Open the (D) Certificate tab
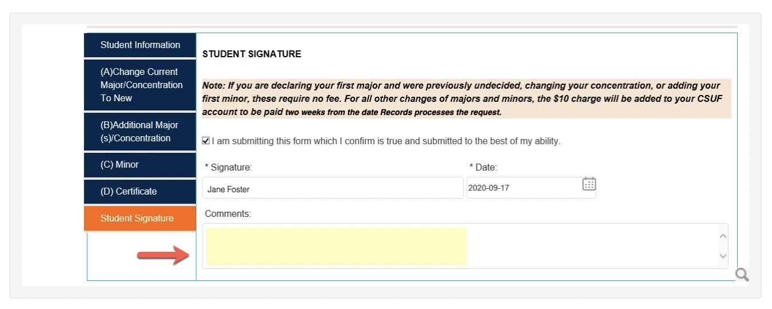This screenshot has width=772, height=309. click(140, 192)
